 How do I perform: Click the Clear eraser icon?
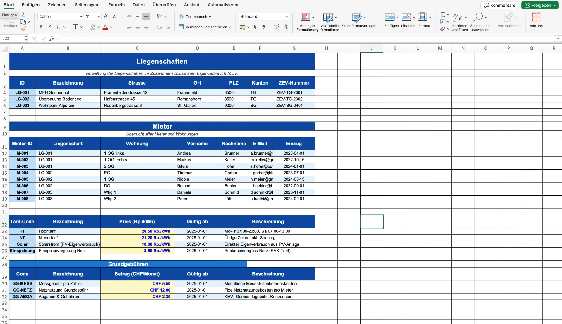pyautogui.click(x=443, y=29)
